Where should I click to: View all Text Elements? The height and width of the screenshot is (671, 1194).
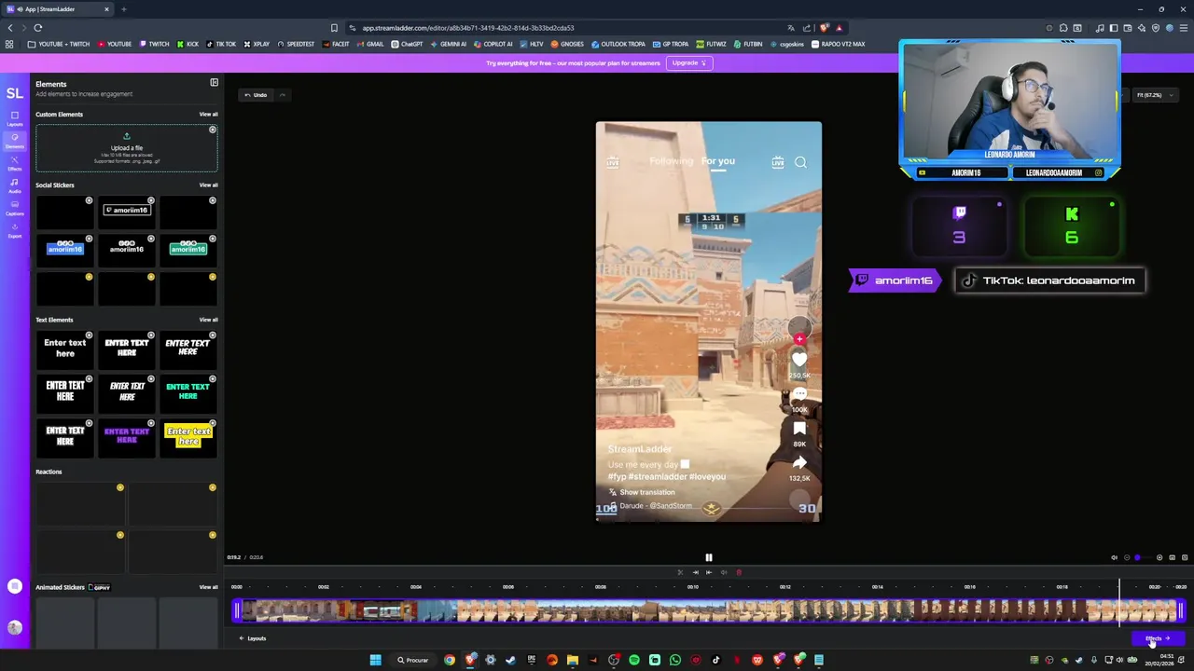click(x=208, y=320)
